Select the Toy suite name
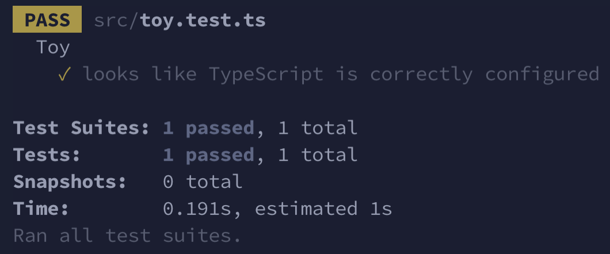The height and width of the screenshot is (254, 610). (x=54, y=48)
